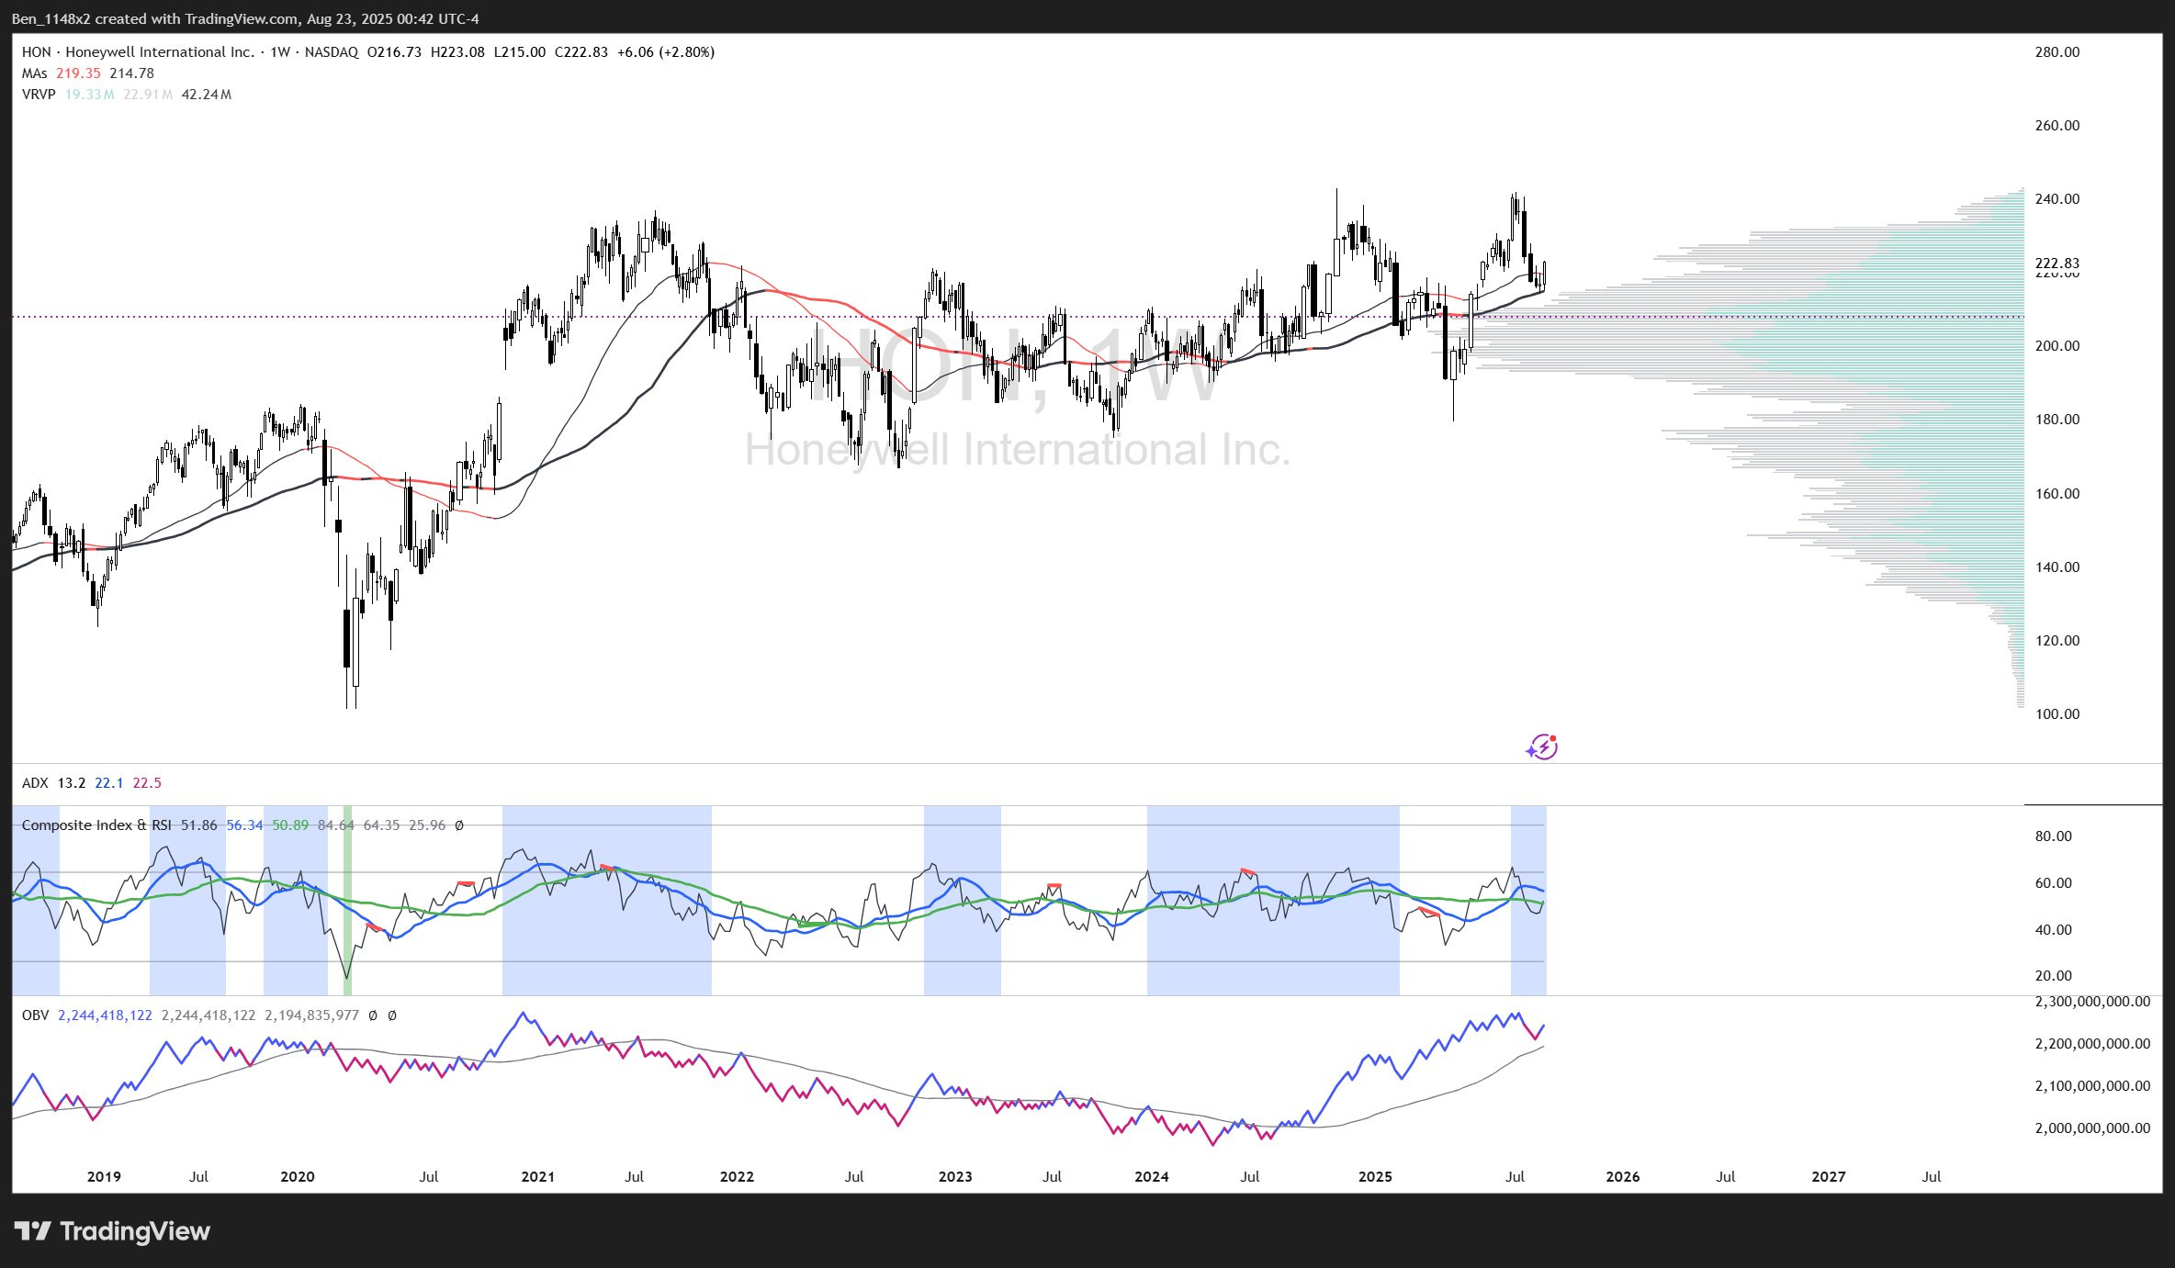Click the blue OBV value 2,244,418,122

pyautogui.click(x=105, y=1016)
